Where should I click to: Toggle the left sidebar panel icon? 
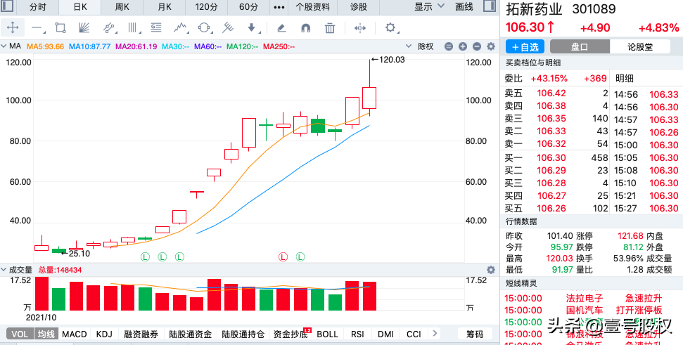coord(8,6)
